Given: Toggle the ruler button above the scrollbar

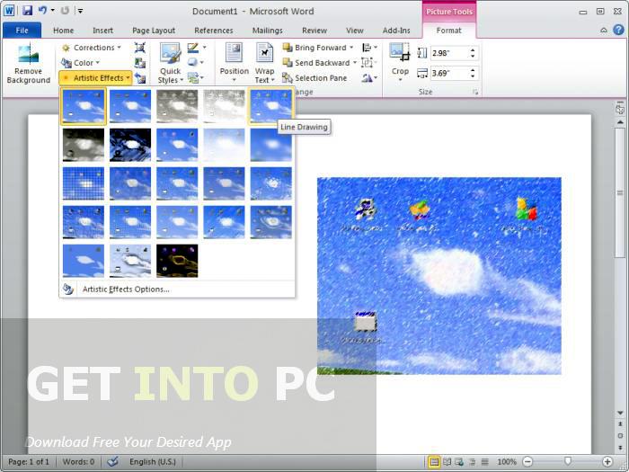Looking at the screenshot, I should 620,109.
